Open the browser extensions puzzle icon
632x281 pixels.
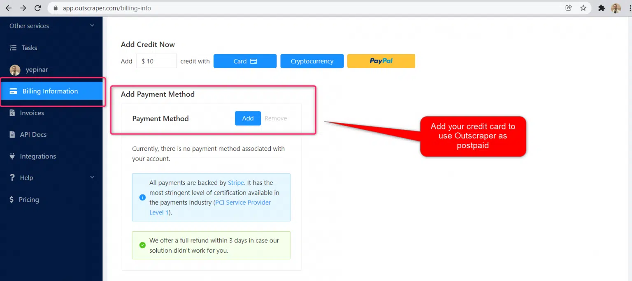tap(601, 8)
